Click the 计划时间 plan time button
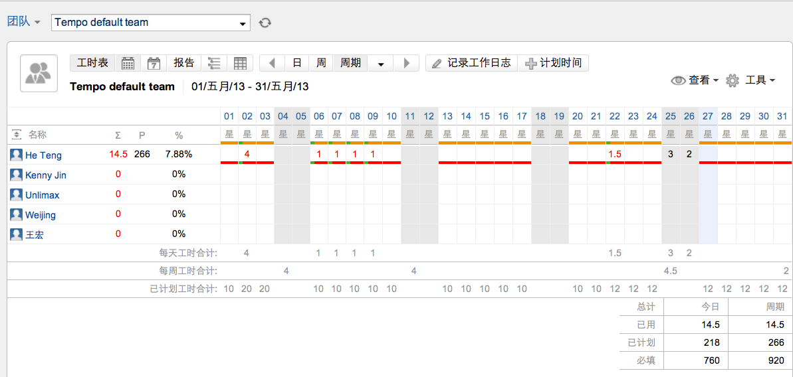This screenshot has height=377, width=793. pos(553,63)
